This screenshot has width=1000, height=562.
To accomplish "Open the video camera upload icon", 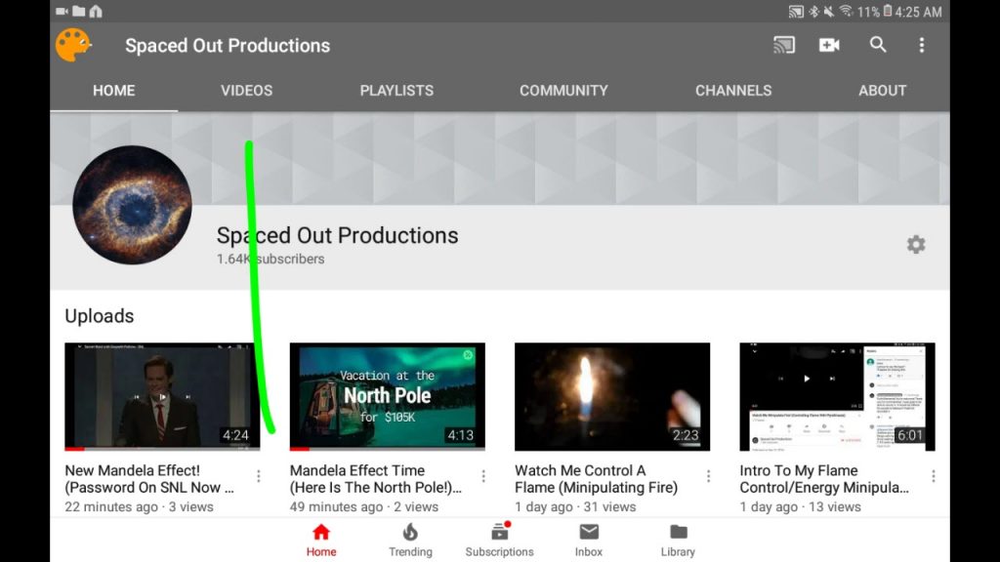I will pyautogui.click(x=829, y=45).
